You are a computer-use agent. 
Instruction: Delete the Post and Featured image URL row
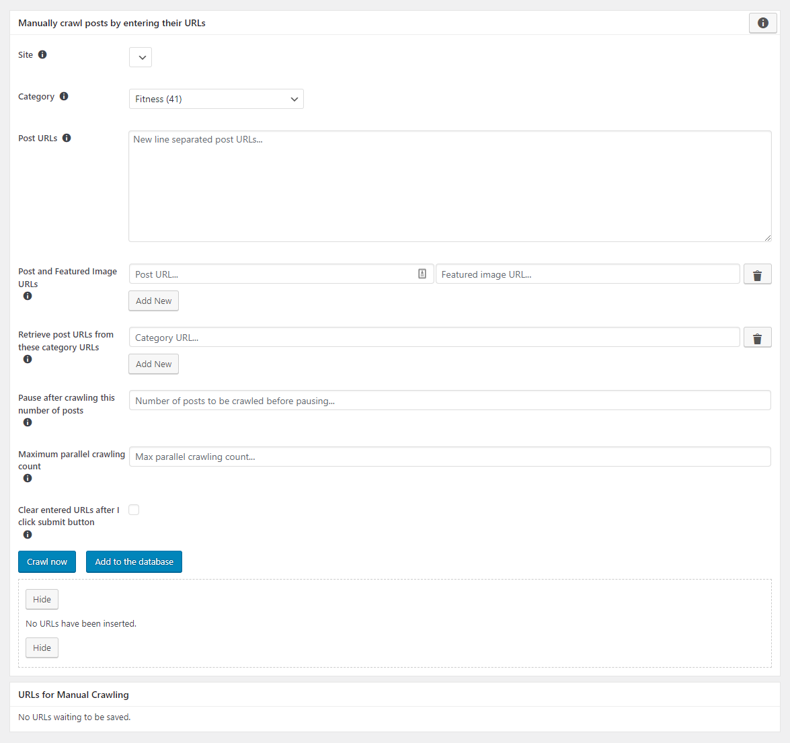tap(757, 274)
